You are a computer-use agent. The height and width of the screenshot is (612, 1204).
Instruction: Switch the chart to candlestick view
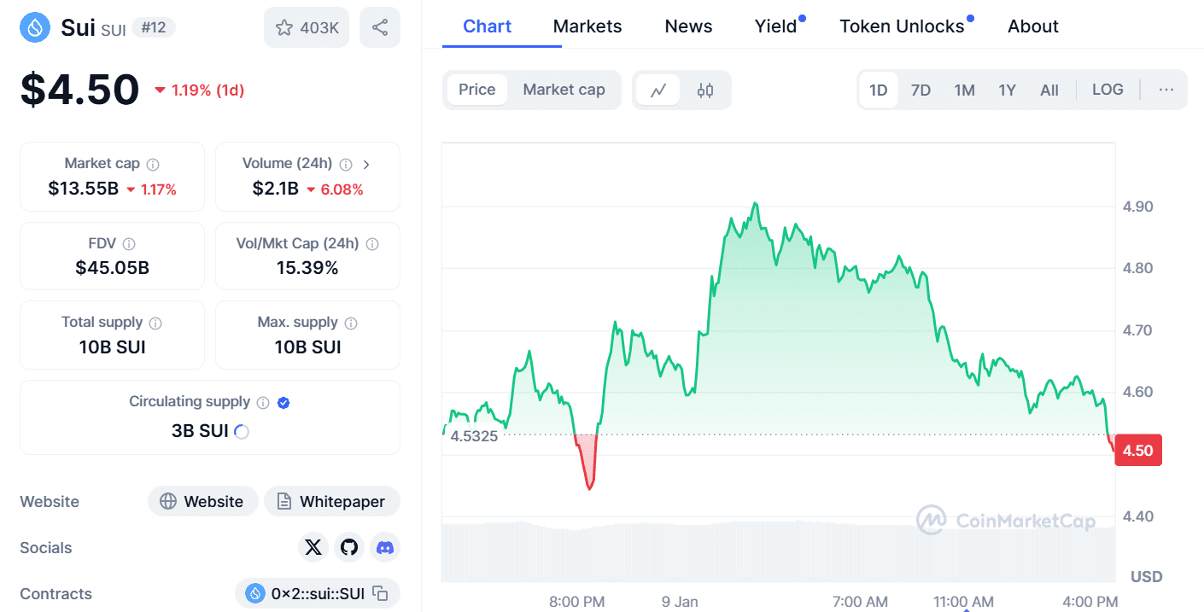(x=705, y=89)
